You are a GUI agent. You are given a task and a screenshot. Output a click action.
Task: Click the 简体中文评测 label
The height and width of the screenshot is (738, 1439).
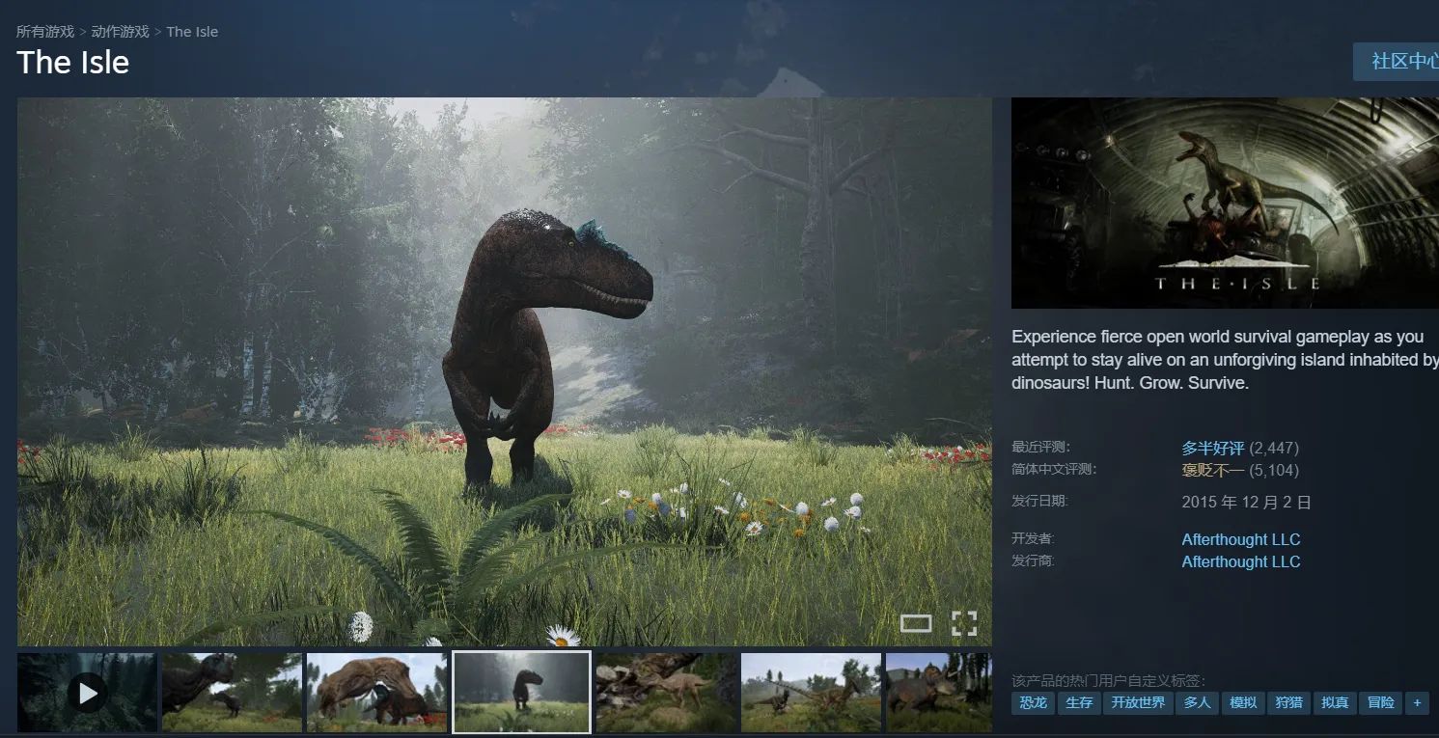coord(1054,470)
